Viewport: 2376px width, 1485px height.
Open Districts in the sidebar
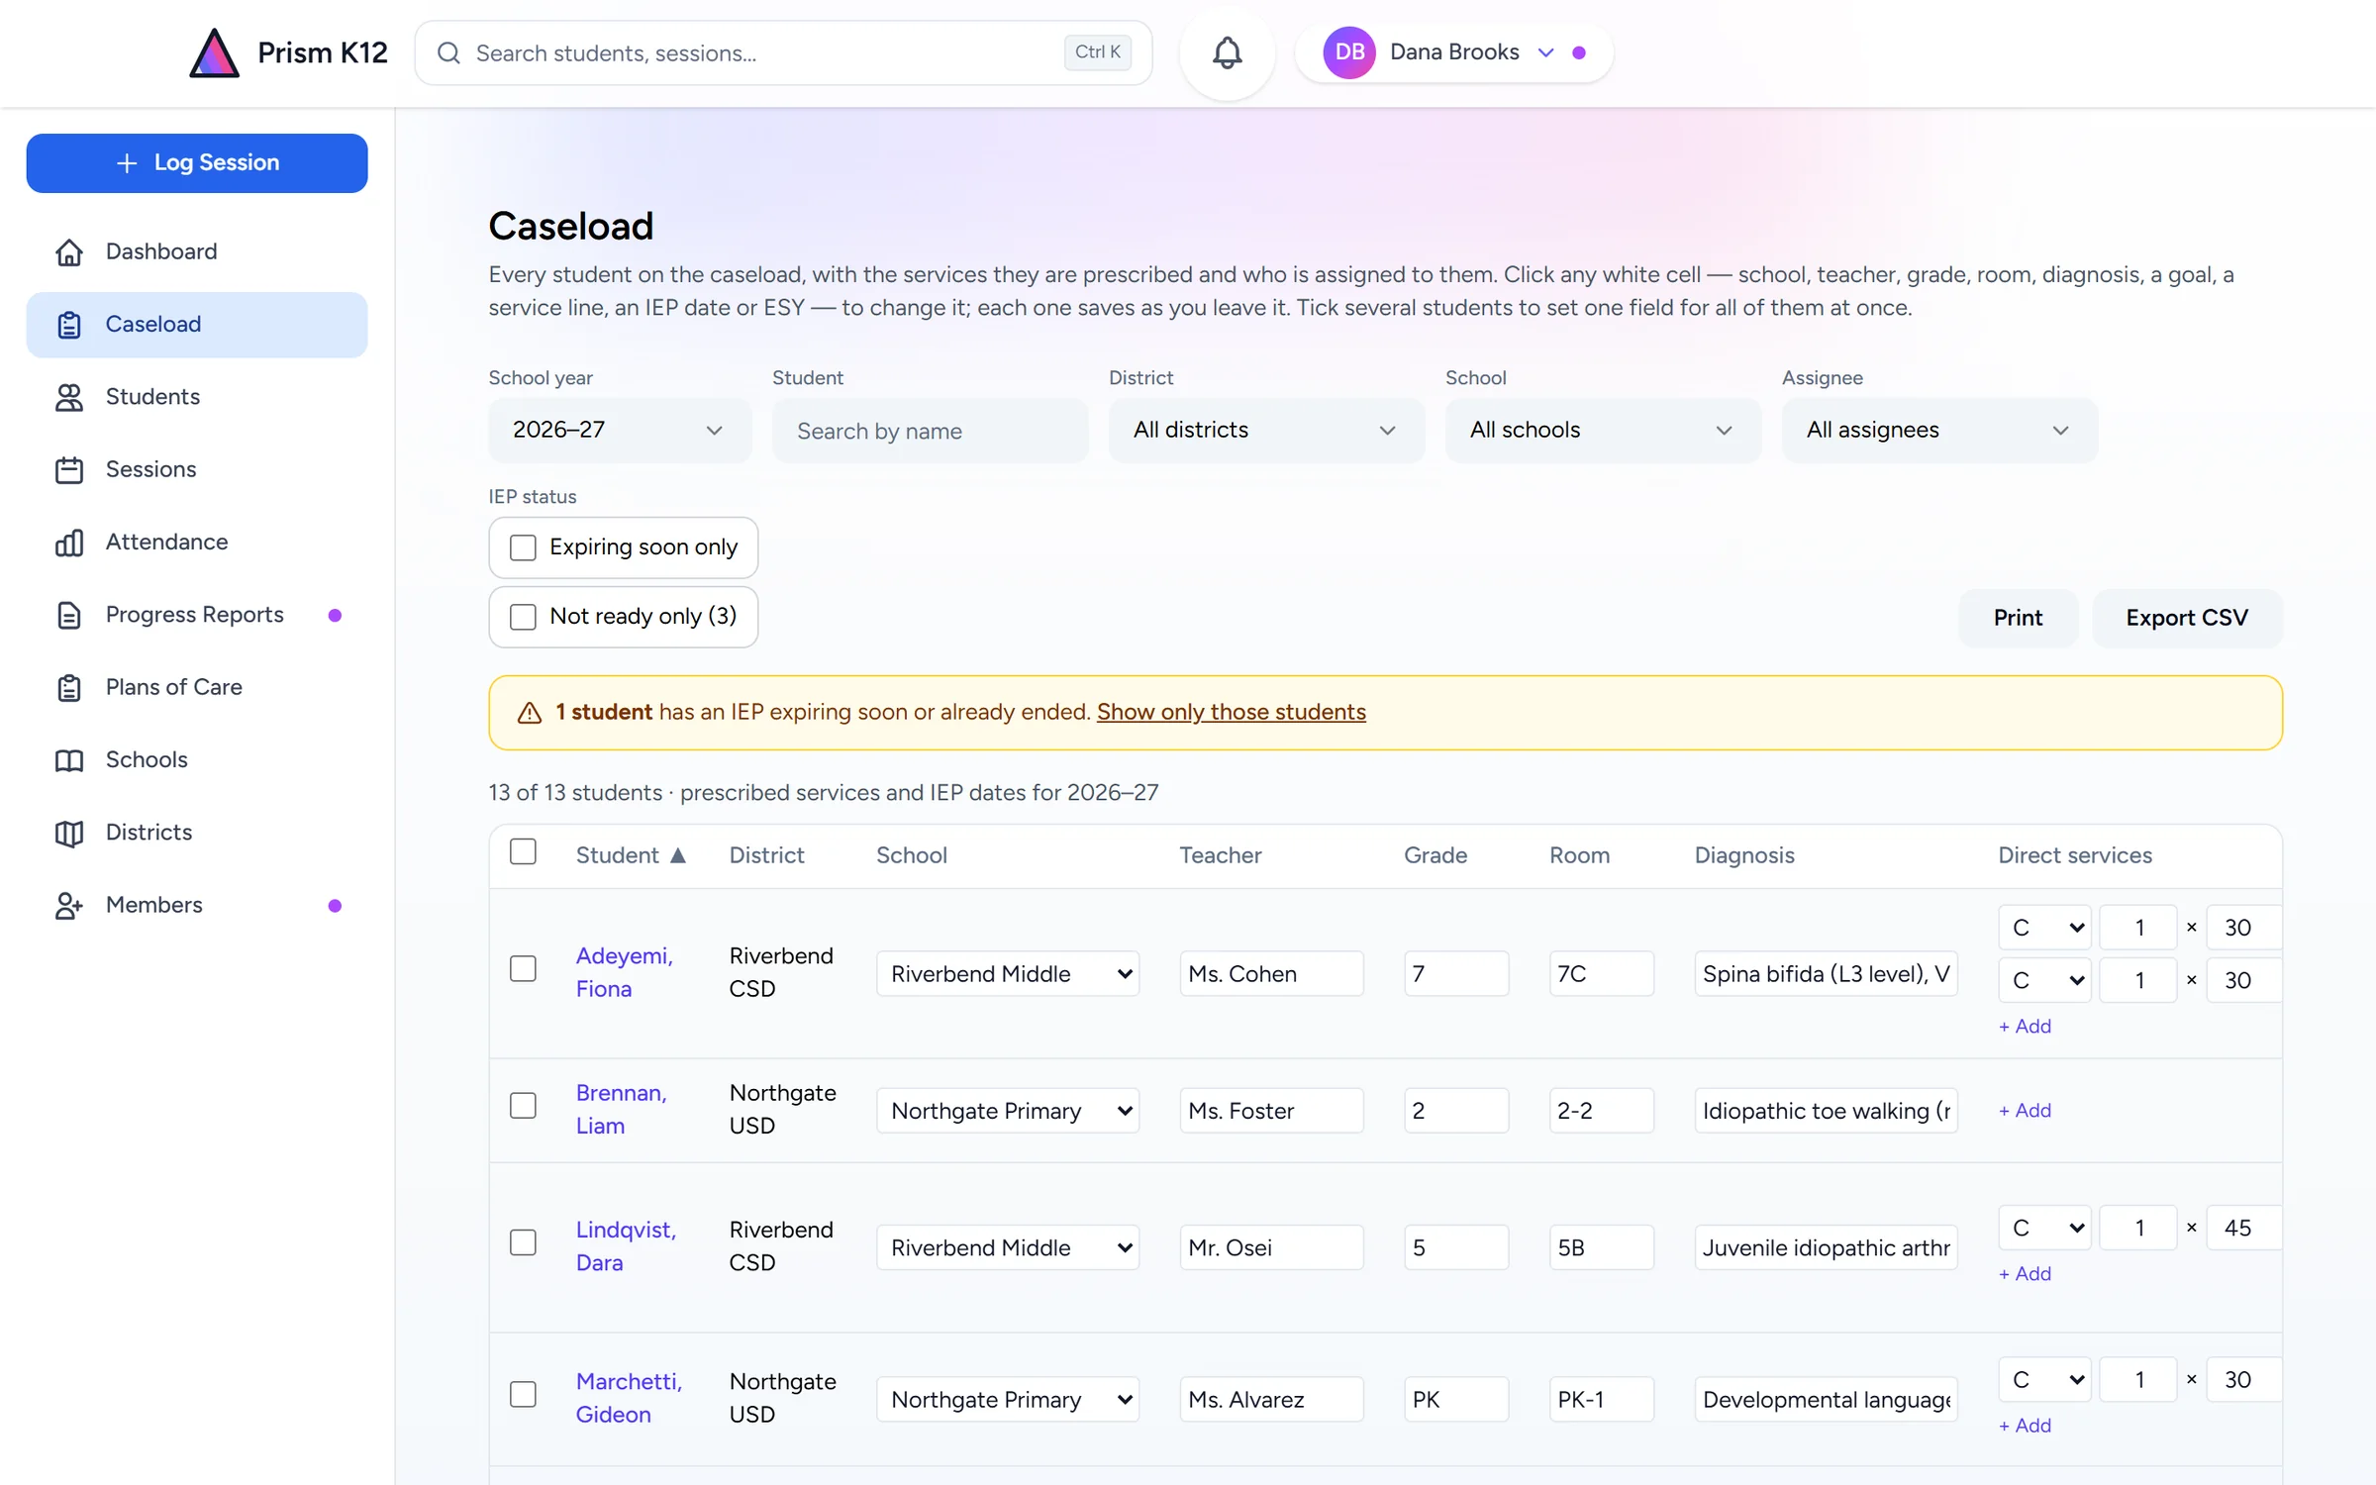click(197, 833)
